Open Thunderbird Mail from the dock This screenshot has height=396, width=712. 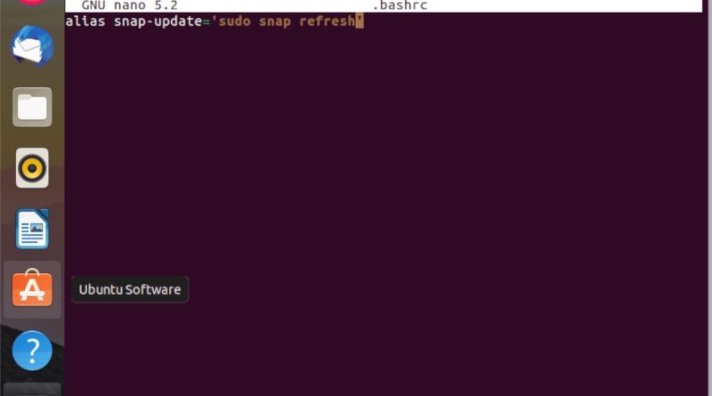[32, 46]
